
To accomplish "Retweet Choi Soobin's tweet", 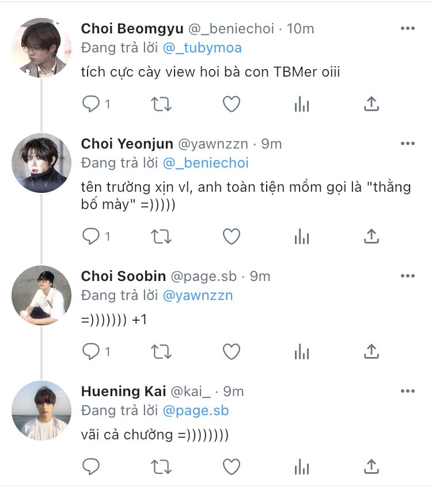I will tap(161, 351).
